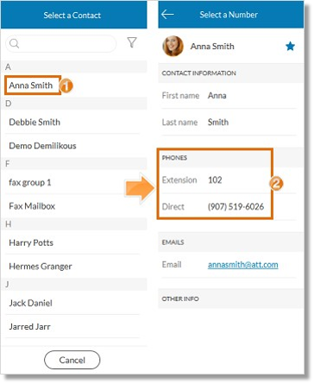Open the contact filter funnel icon
Screen dimensions: 314x384
tap(132, 42)
